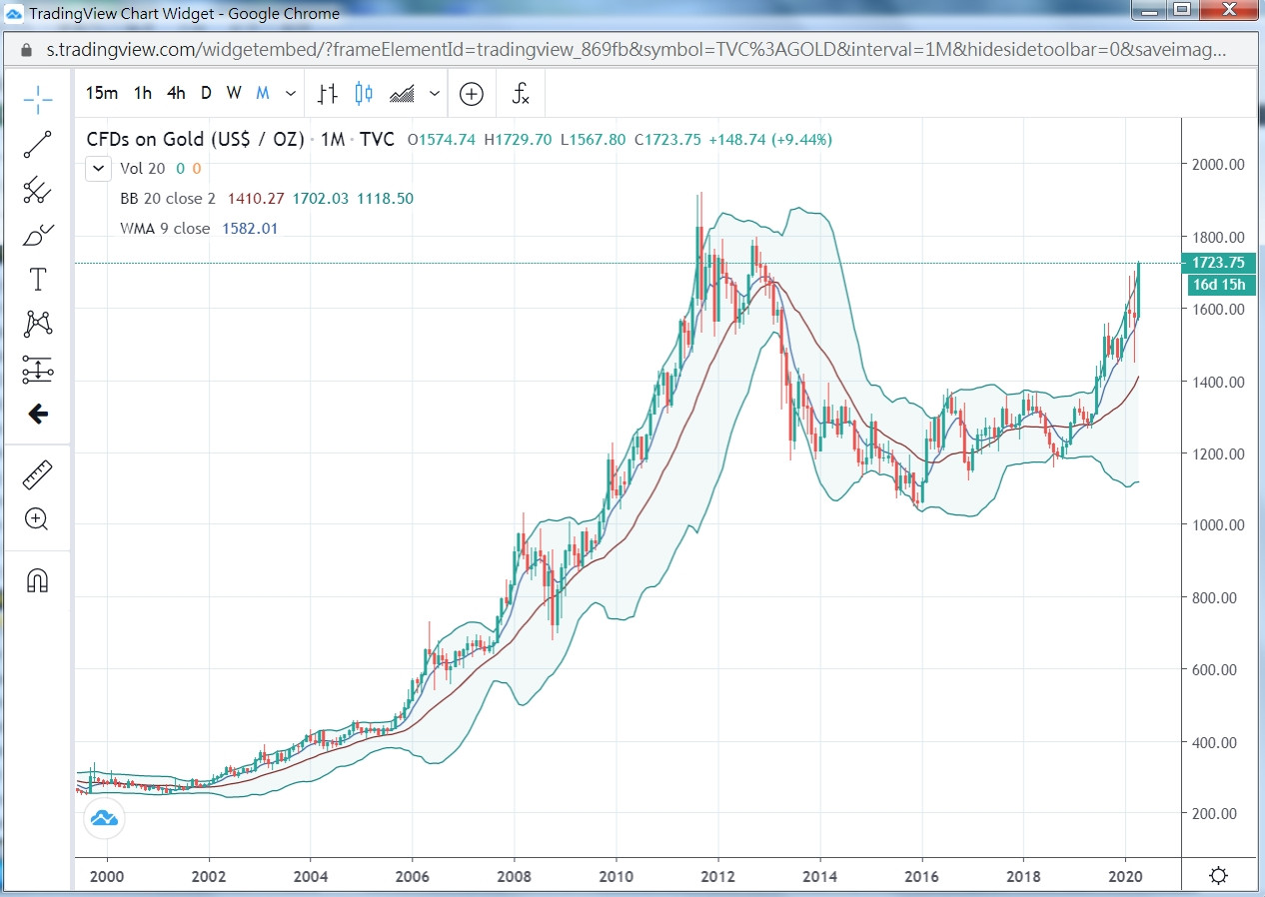Screen dimensions: 1265x897
Task: Select the WMA 9 close indicator
Action: (165, 228)
